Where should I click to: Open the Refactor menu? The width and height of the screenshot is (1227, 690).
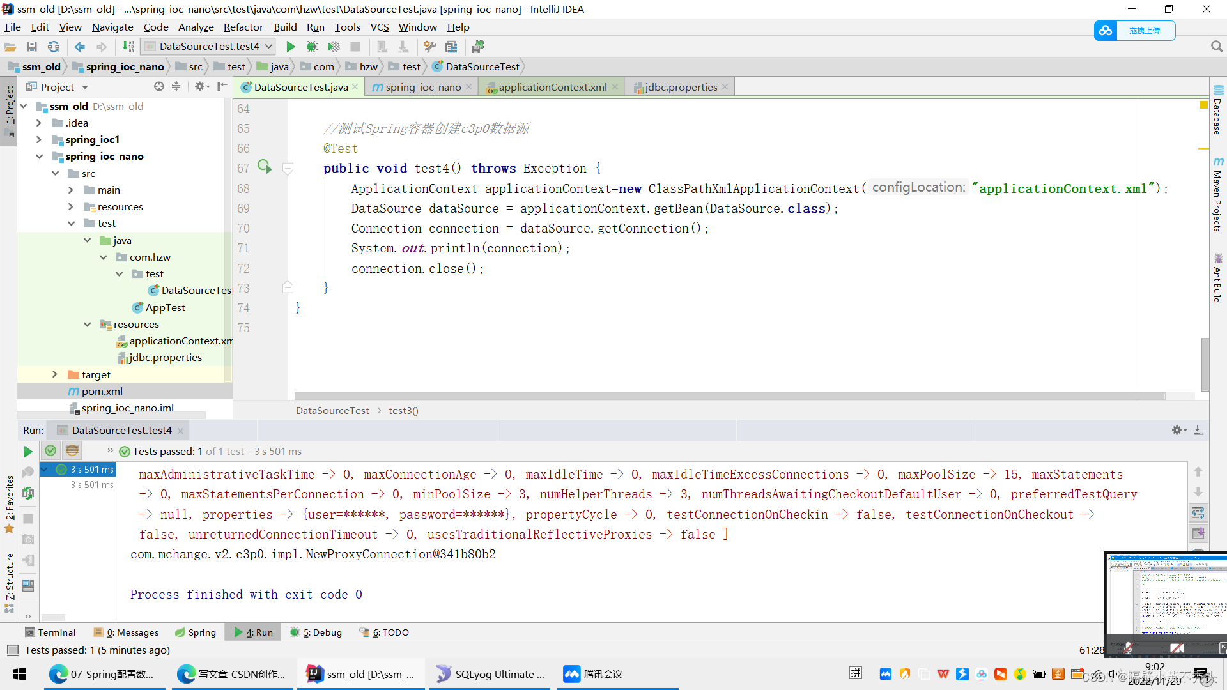[x=243, y=27]
